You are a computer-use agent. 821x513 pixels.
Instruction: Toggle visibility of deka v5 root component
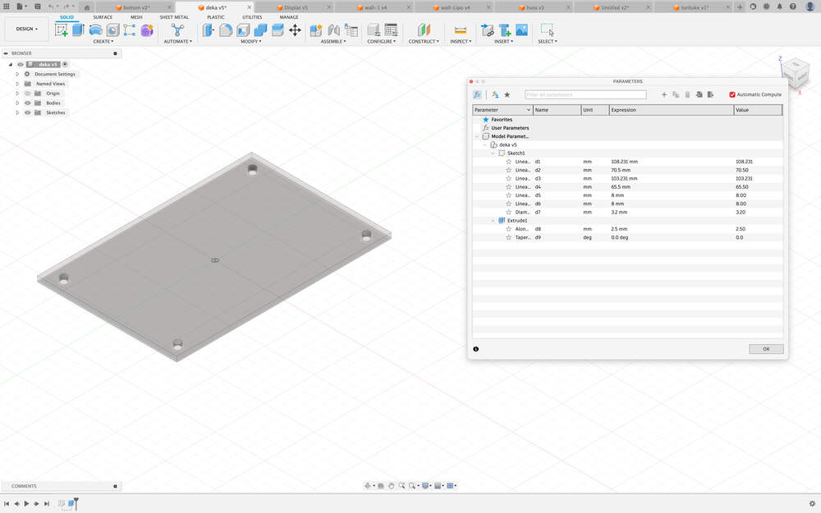[21, 64]
